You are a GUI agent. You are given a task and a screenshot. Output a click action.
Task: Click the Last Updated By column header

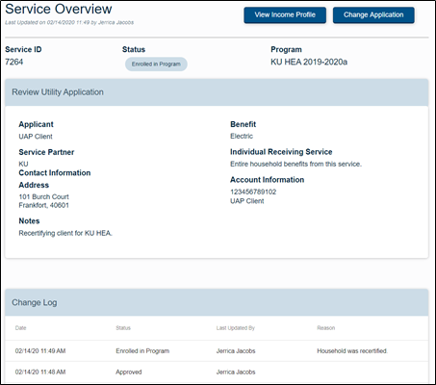point(236,328)
